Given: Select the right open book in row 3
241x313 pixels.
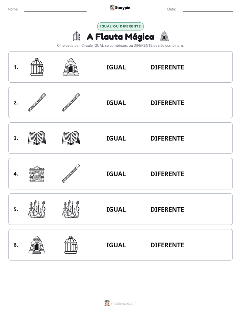Looking at the screenshot, I should click(71, 138).
